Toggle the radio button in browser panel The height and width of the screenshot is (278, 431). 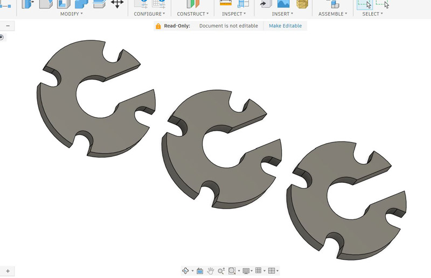coord(2,37)
